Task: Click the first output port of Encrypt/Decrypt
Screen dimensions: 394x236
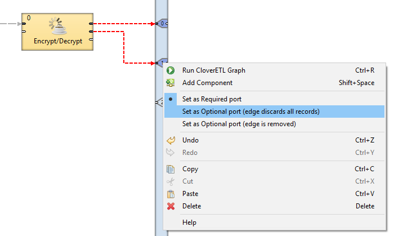Action: [x=91, y=24]
